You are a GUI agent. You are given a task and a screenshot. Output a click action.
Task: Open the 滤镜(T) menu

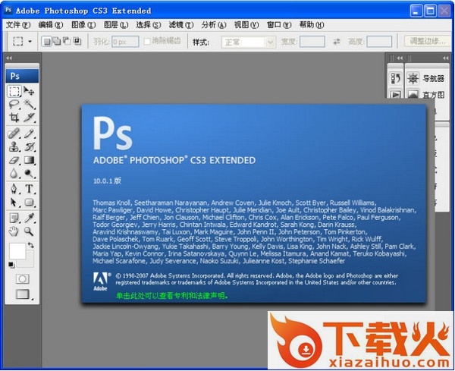pos(181,25)
